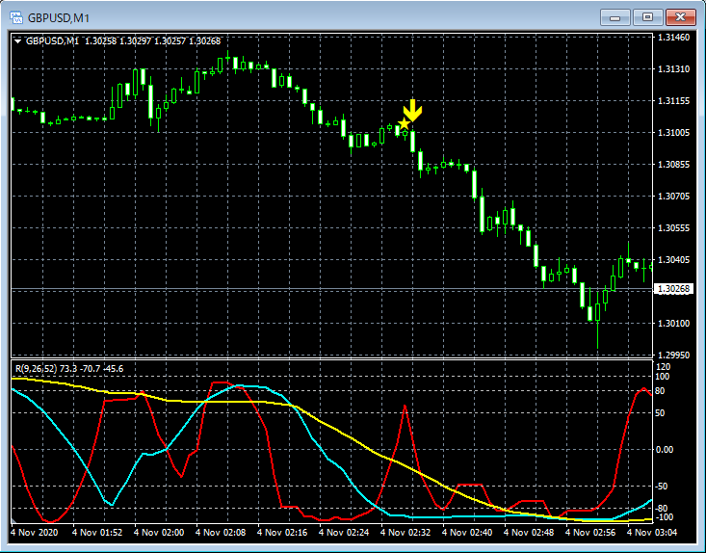Click the 4 Nov 2020 time axis label
This screenshot has width=706, height=553.
[x=35, y=532]
